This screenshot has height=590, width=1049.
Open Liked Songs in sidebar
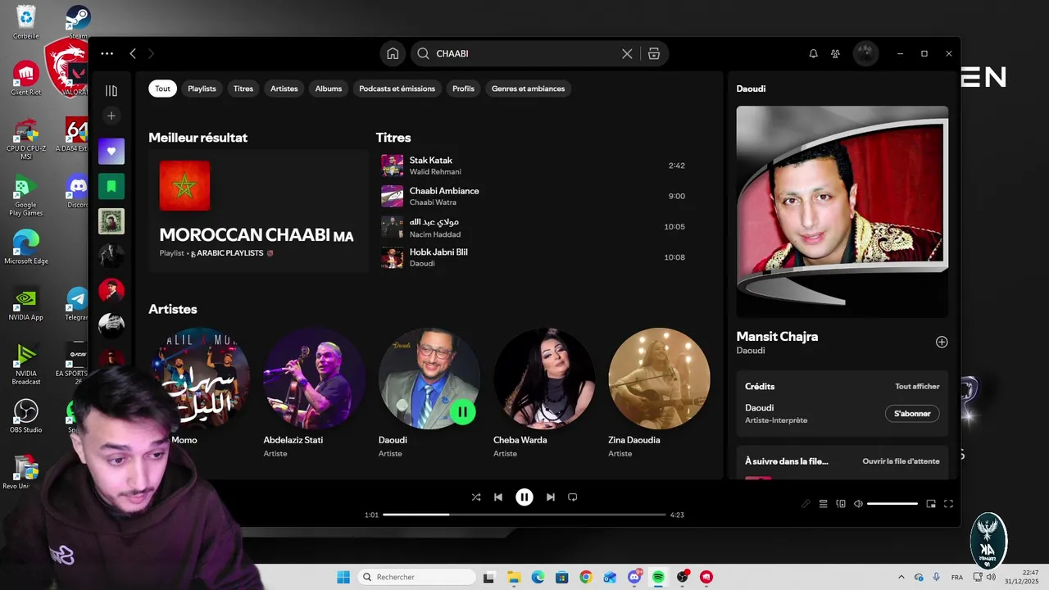111,151
